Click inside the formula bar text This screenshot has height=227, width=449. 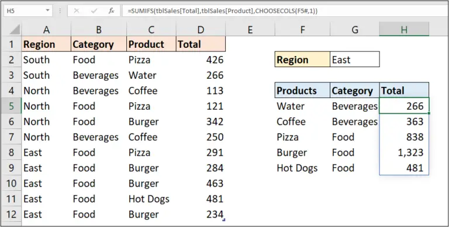pyautogui.click(x=222, y=11)
